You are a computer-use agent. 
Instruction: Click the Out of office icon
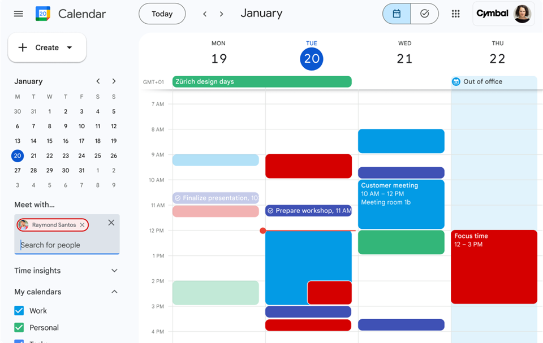pos(456,82)
